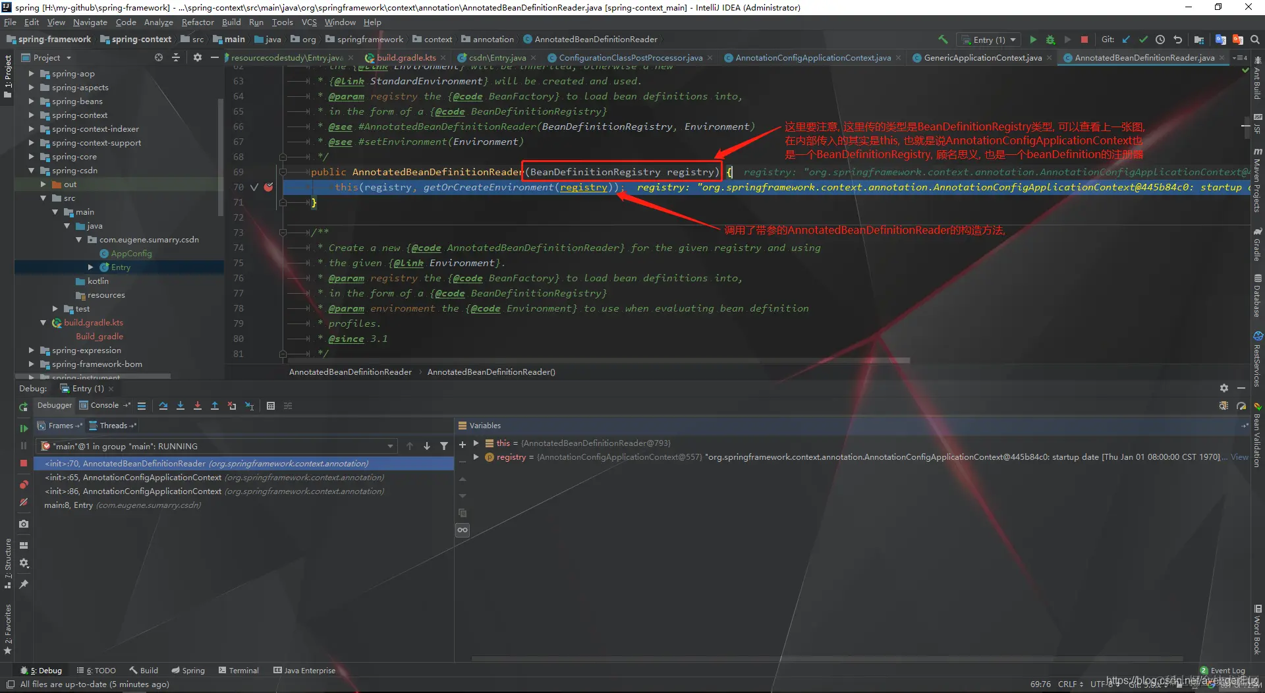Toggle the 7: Structure tool window stripe
The height and width of the screenshot is (693, 1265).
click(x=7, y=563)
